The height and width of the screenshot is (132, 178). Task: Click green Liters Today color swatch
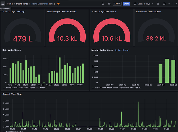click(4, 88)
